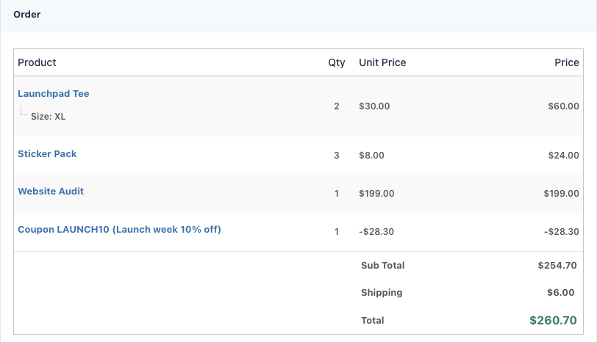Click the $30.00 unit price

(374, 106)
